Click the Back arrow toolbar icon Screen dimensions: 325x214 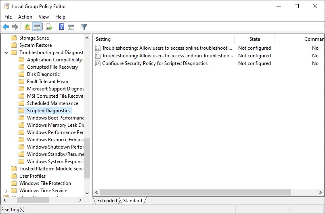(6, 27)
